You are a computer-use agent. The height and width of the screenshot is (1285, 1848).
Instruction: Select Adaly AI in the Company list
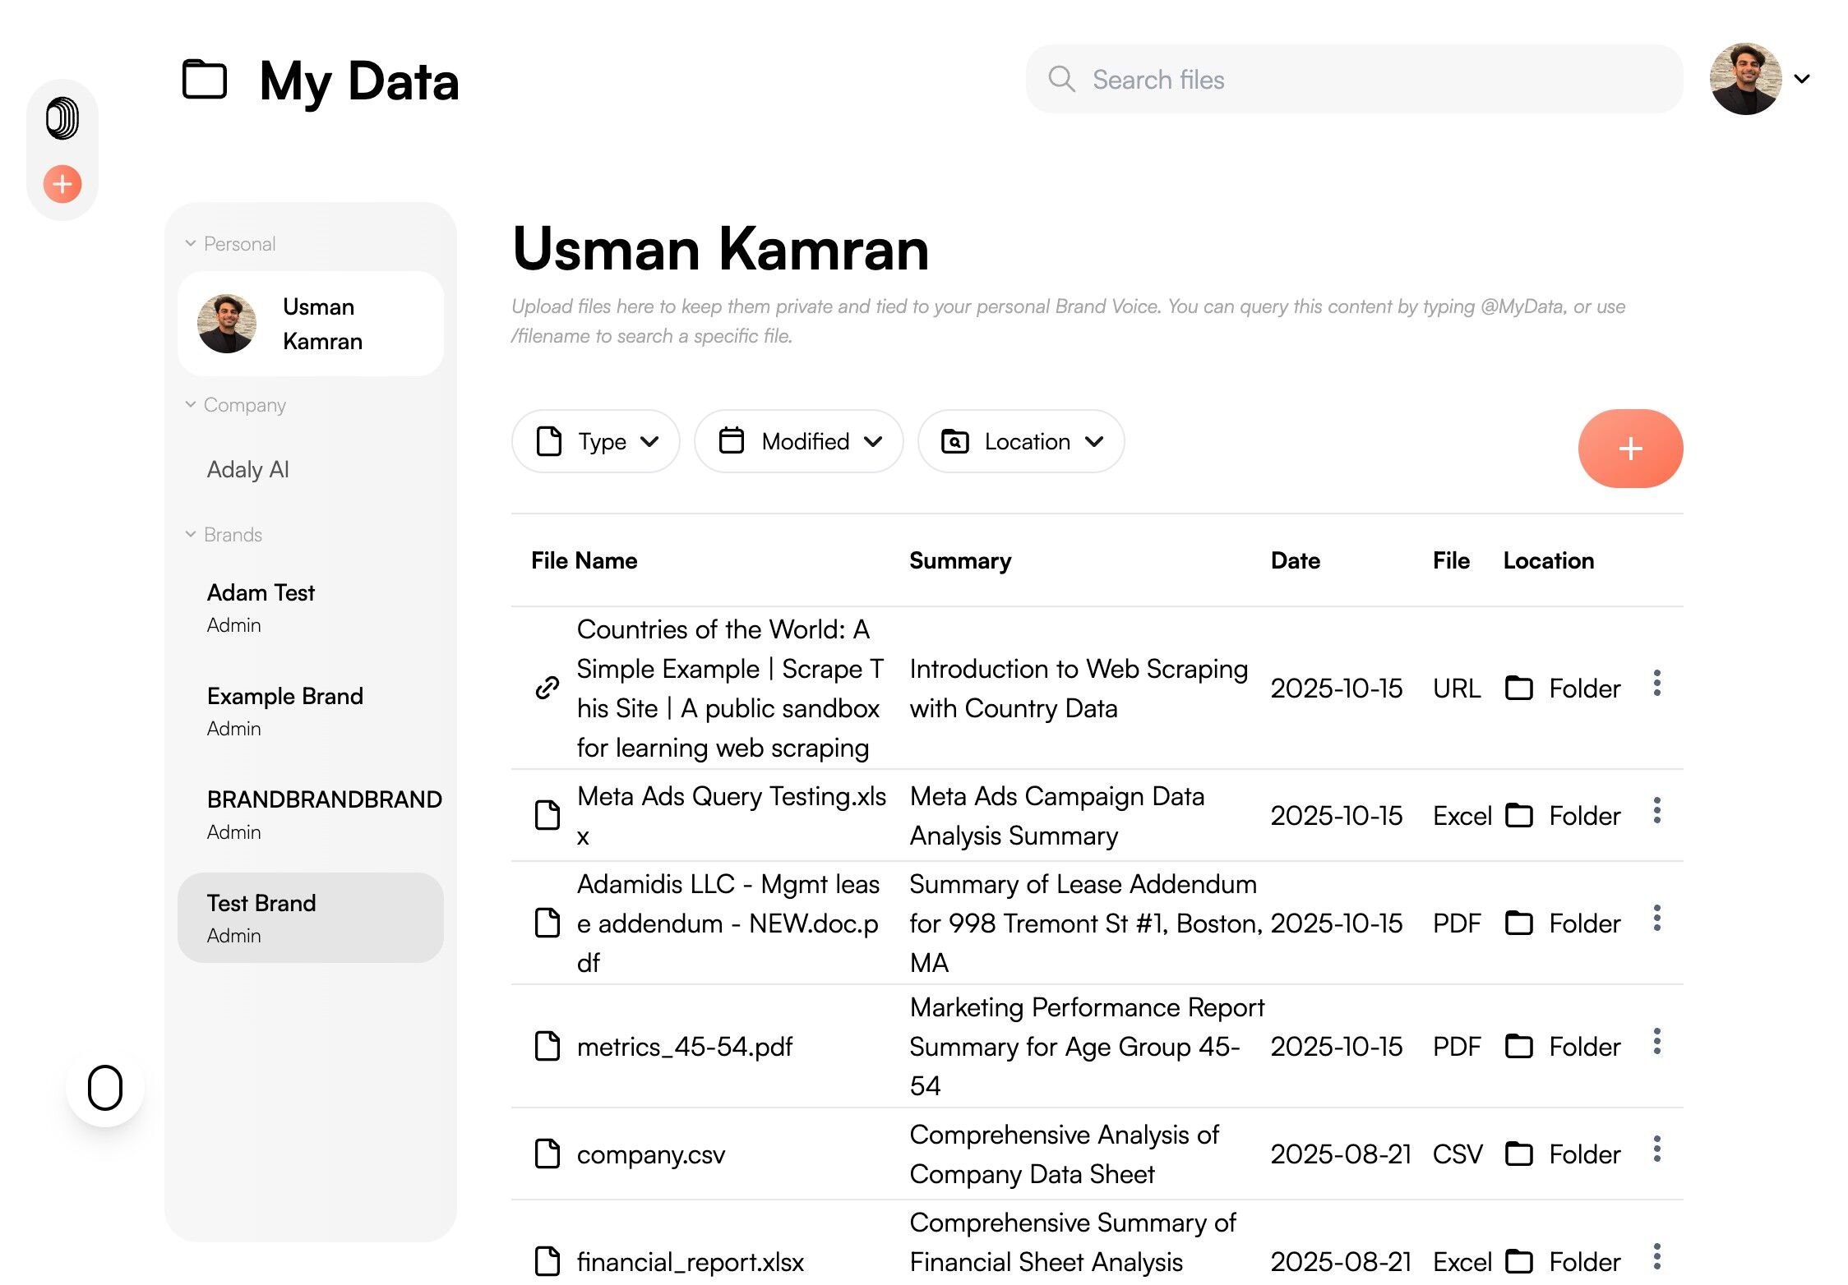248,469
